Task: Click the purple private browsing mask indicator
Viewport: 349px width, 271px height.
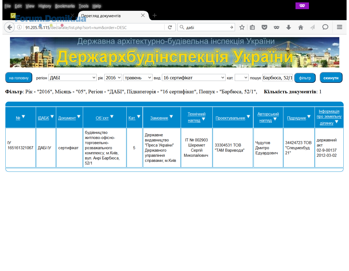Action: pos(302,6)
